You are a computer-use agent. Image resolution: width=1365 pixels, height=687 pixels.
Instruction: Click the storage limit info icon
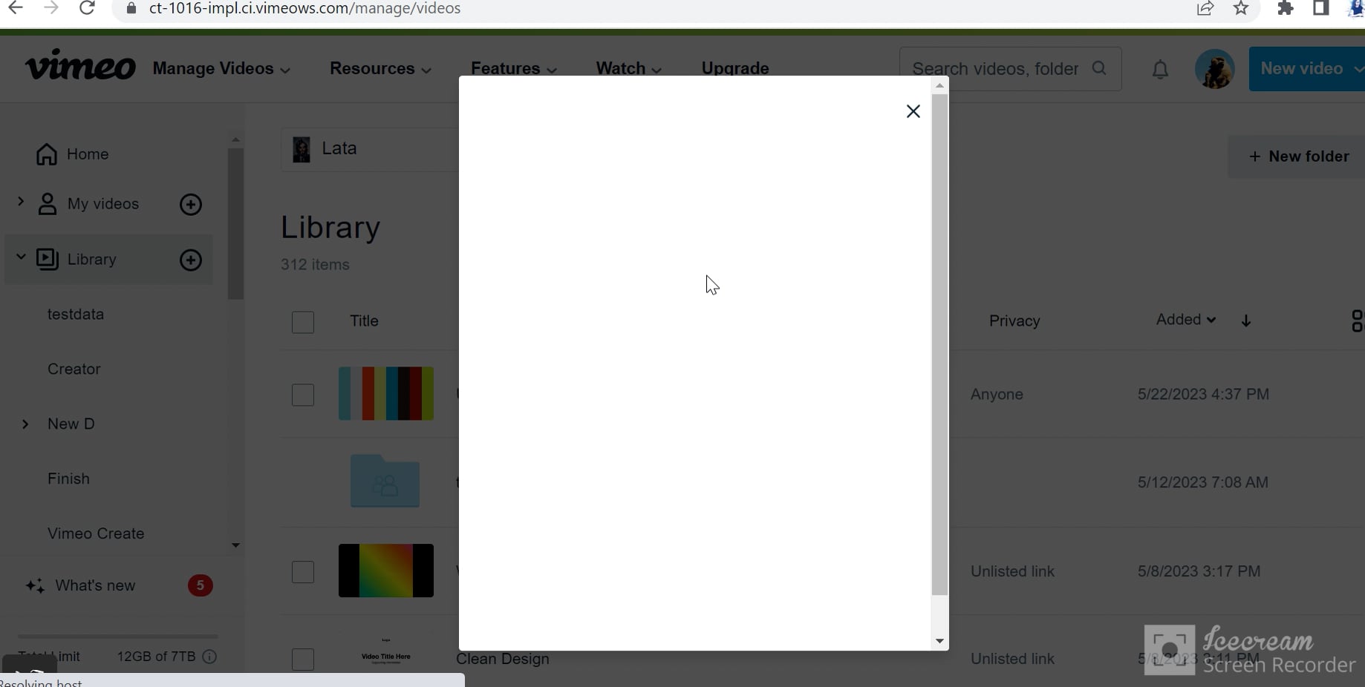pos(209,657)
